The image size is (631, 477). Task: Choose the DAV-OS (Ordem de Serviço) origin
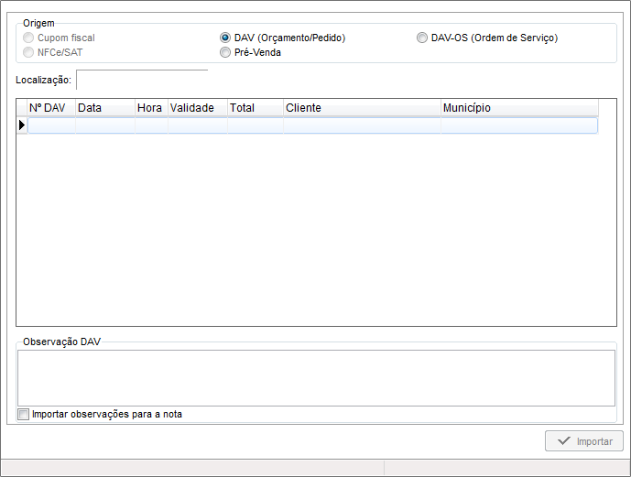[422, 38]
